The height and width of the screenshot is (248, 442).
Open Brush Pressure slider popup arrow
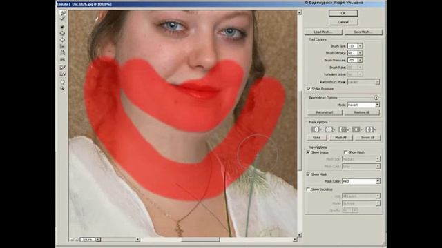pyautogui.click(x=361, y=60)
